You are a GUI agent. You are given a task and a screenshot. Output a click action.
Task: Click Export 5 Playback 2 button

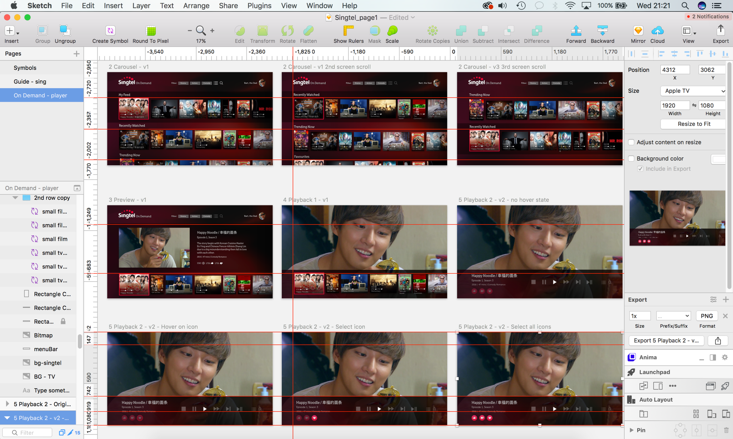click(x=666, y=340)
